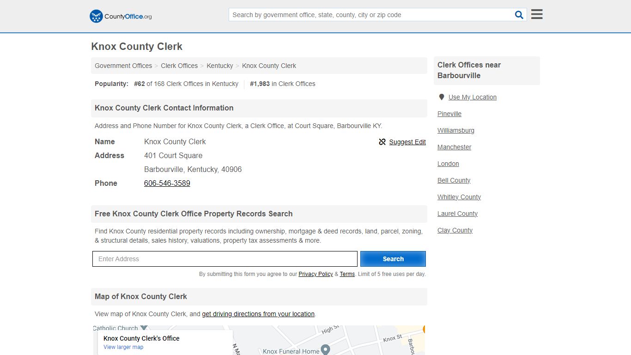Image resolution: width=631 pixels, height=355 pixels.
Task: Click Barbourville, Kentucky, 40906 text
Action: pos(193,169)
